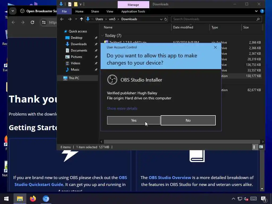
Task: Reload the page in the browser window
Action: coord(32,22)
